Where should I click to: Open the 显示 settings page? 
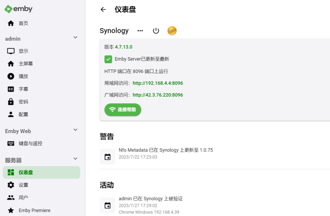[42, 51]
